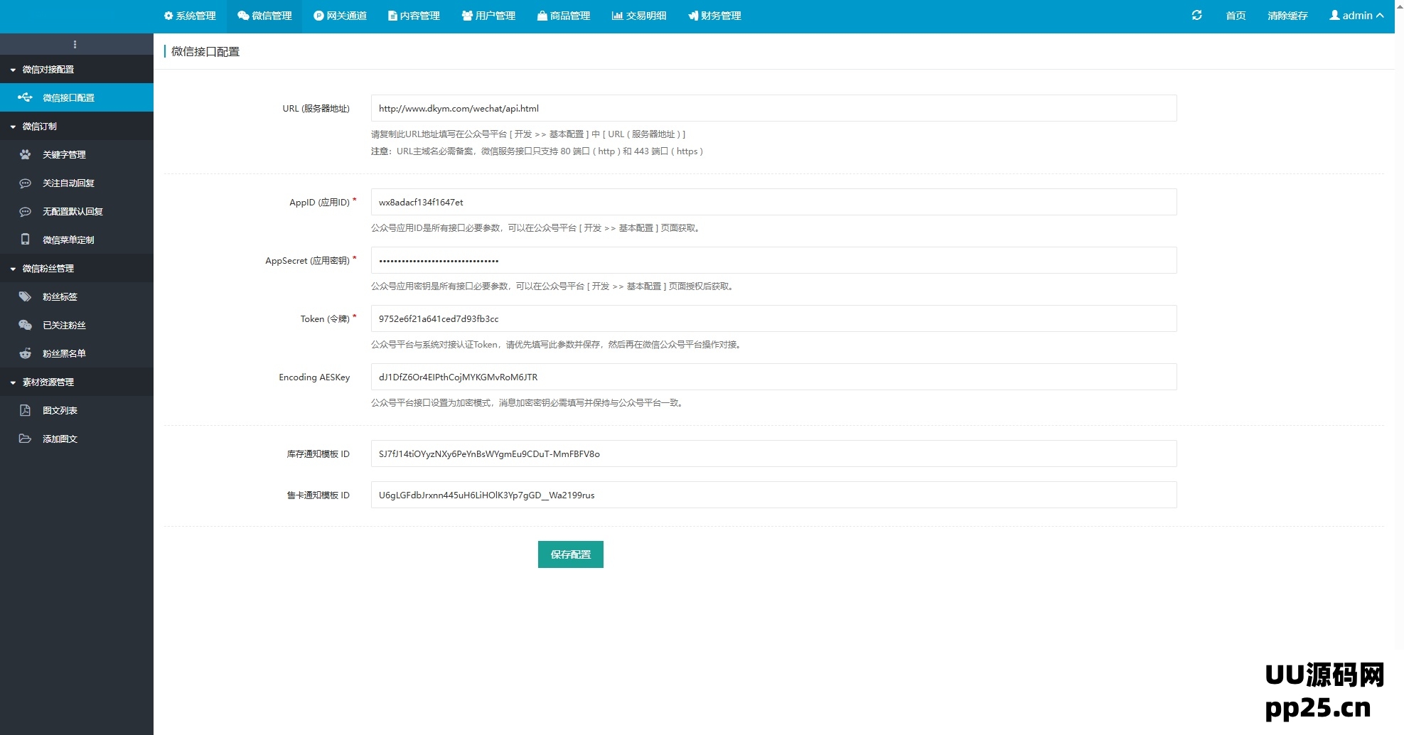
Task: Go to 首页 from the top bar
Action: tap(1235, 15)
